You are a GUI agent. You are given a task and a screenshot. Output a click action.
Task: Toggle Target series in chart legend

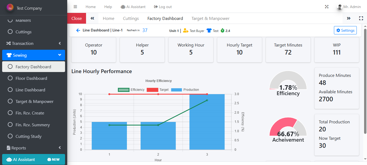point(158,90)
